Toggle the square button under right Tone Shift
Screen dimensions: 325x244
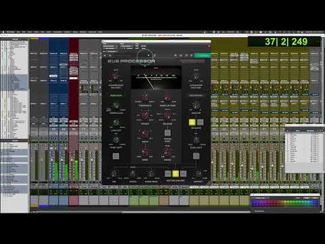click(x=196, y=156)
